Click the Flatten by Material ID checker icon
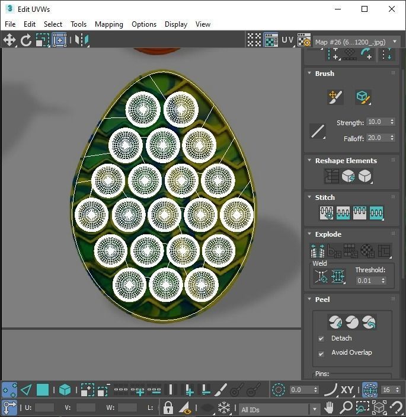 tap(367, 251)
